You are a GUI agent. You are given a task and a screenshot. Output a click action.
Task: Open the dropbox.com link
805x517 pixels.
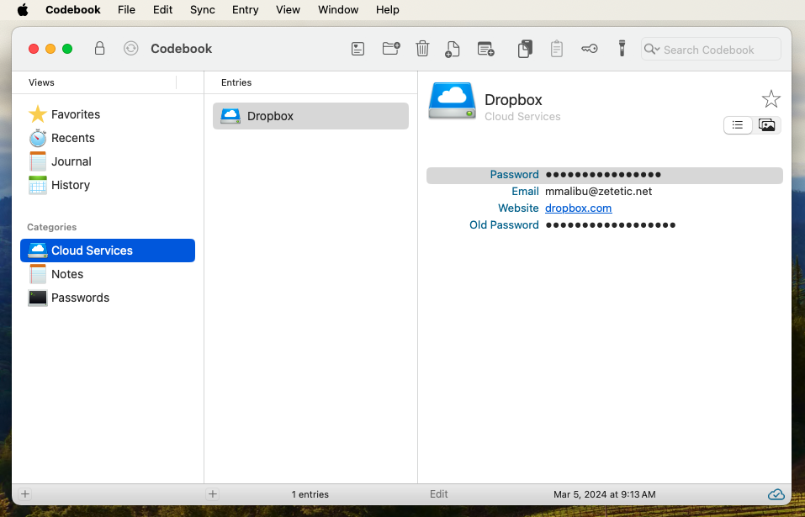tap(578, 208)
